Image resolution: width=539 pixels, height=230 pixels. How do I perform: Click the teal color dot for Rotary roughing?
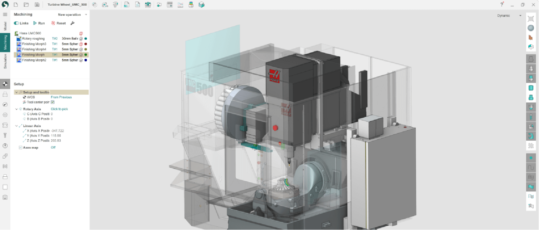[x=85, y=39]
